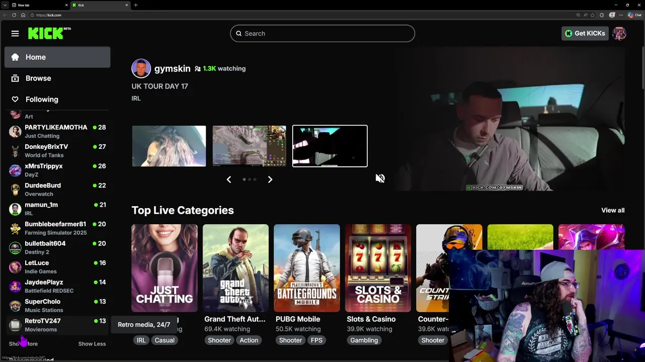The width and height of the screenshot is (645, 362).
Task: Open Grand Theft Auto V category card
Action: click(236, 268)
